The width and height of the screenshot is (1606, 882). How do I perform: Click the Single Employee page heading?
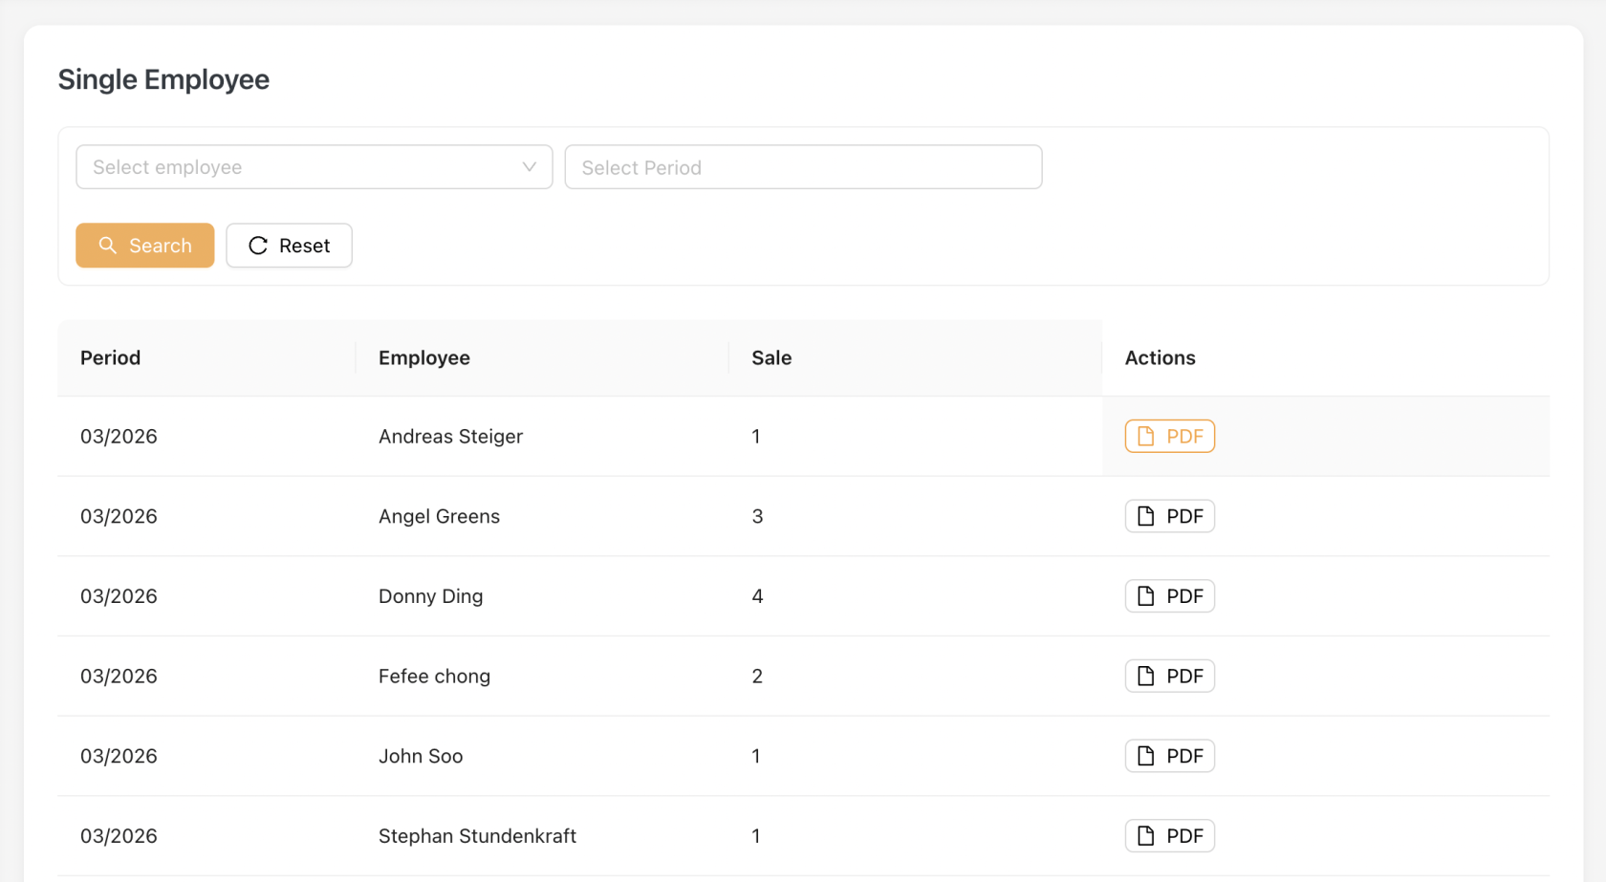coord(163,79)
